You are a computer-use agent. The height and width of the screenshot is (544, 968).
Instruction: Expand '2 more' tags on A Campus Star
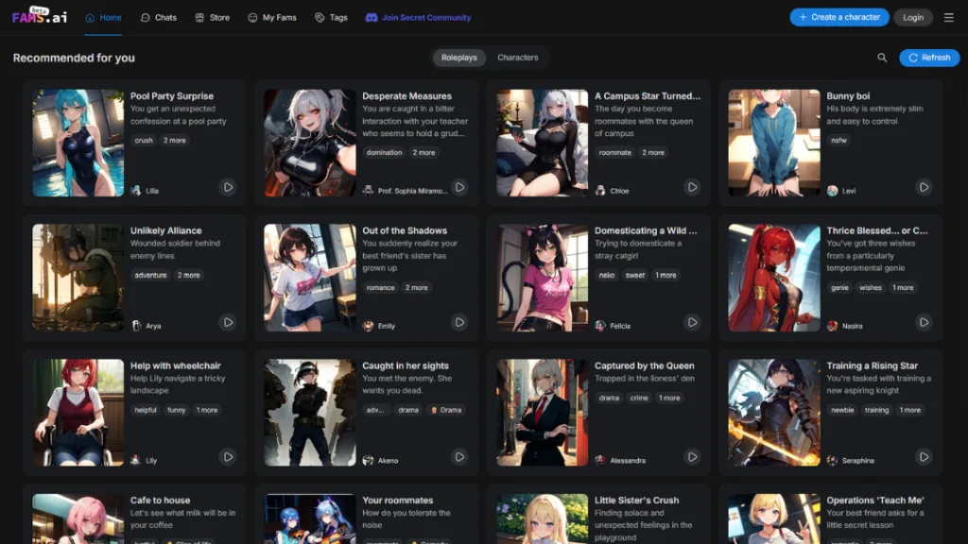coord(653,152)
